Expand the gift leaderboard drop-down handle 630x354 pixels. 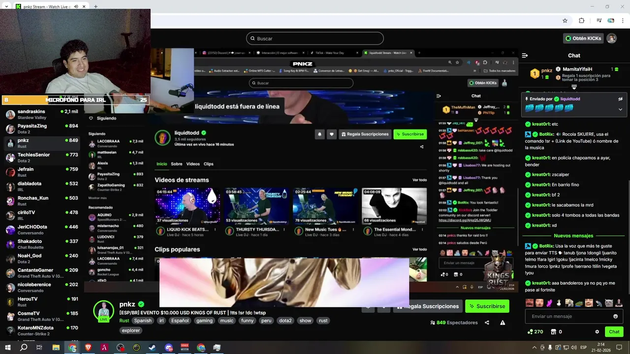pos(574,87)
